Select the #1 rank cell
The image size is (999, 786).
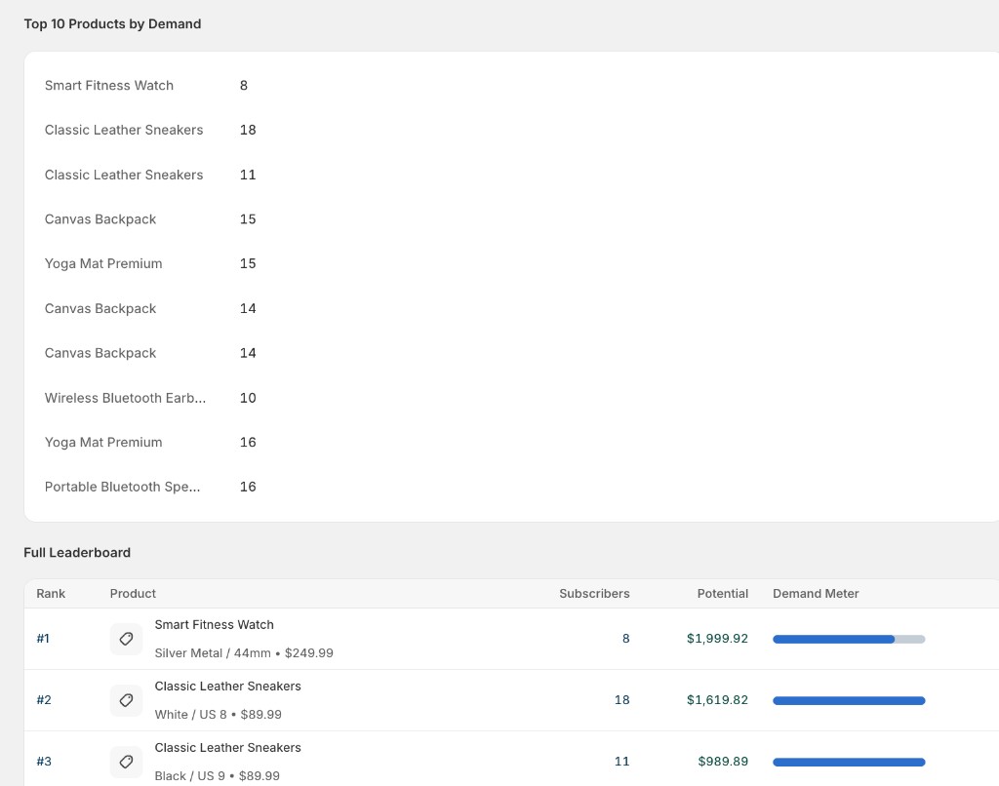click(43, 638)
